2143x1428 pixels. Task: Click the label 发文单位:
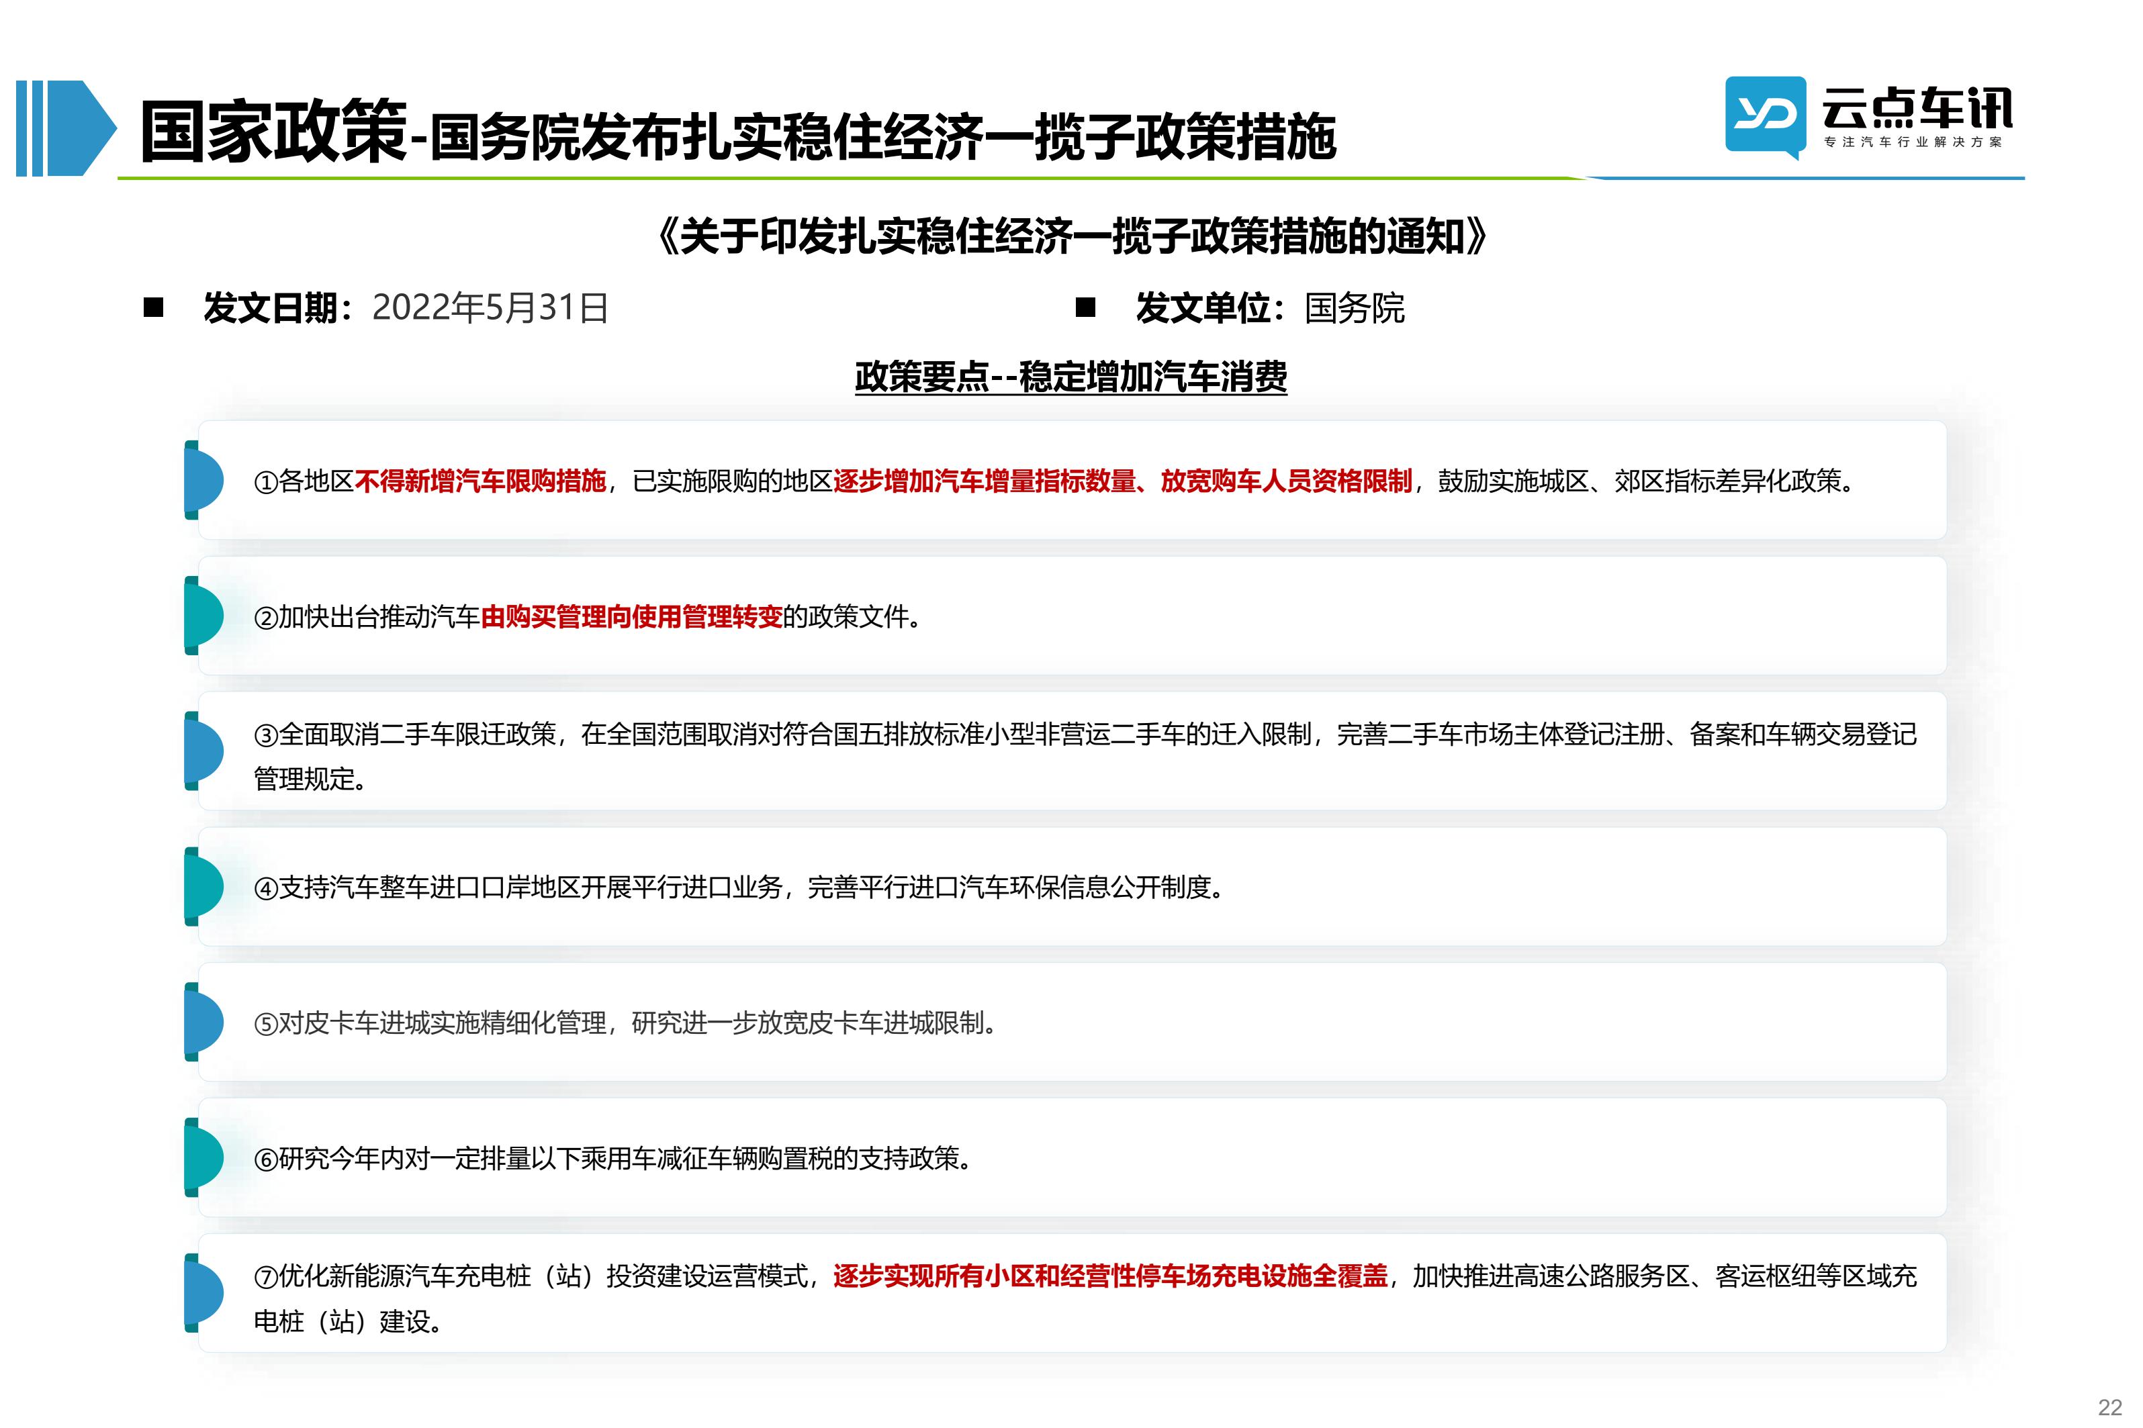[x=1210, y=307]
